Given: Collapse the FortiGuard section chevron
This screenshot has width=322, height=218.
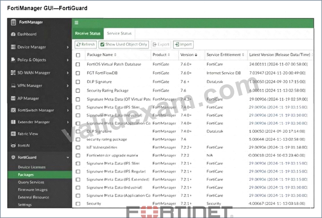Looking at the screenshot, I should point(68,157).
